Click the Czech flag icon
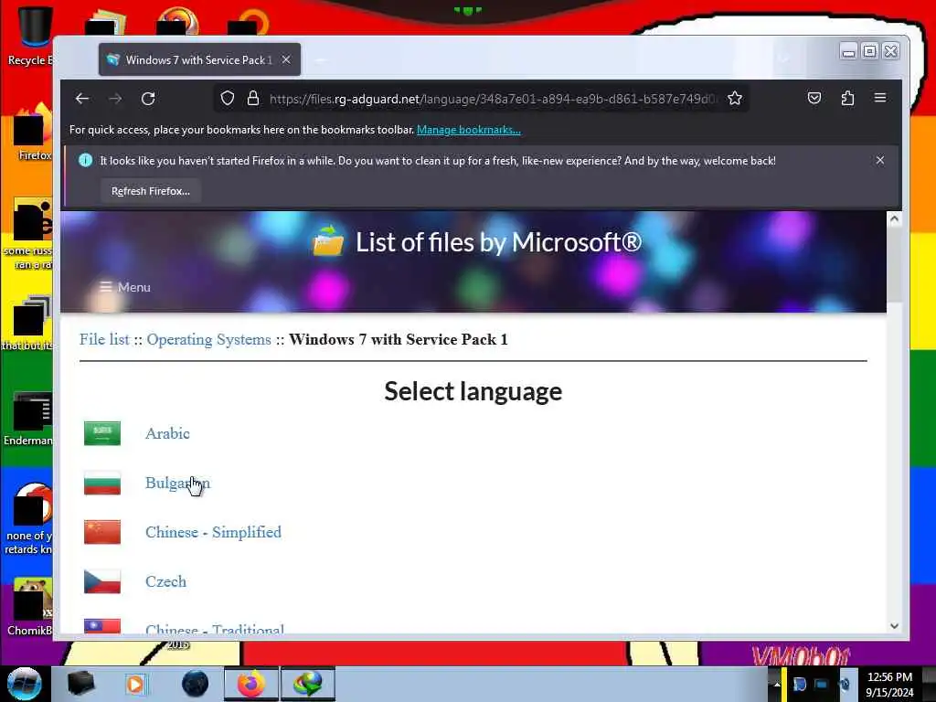The image size is (936, 702). pos(102,581)
